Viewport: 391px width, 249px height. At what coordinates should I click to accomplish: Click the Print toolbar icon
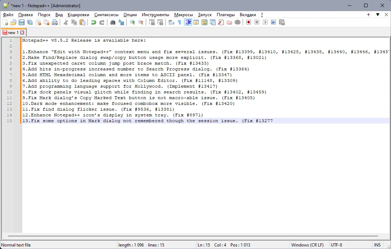tap(55, 22)
